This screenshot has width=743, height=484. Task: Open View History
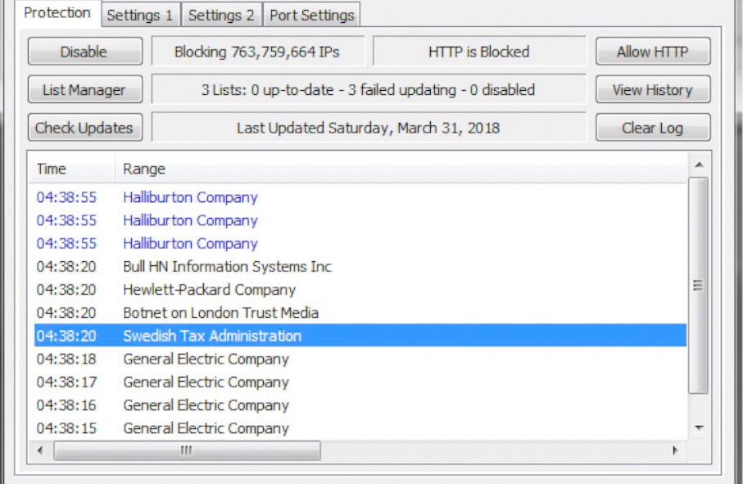[652, 90]
